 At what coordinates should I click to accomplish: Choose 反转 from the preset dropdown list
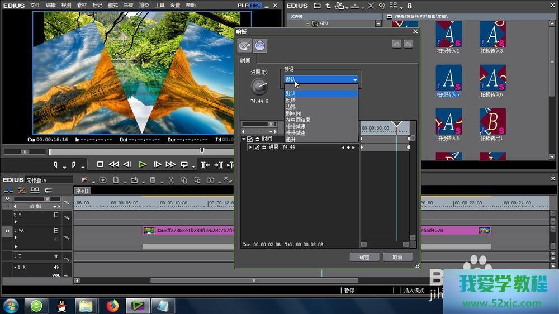tap(291, 100)
